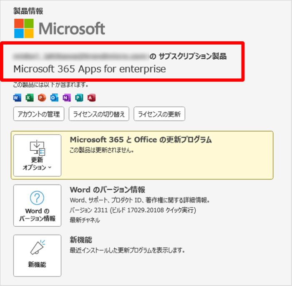Click the green Excel app icon
This screenshot has width=292, height=286.
(29, 98)
